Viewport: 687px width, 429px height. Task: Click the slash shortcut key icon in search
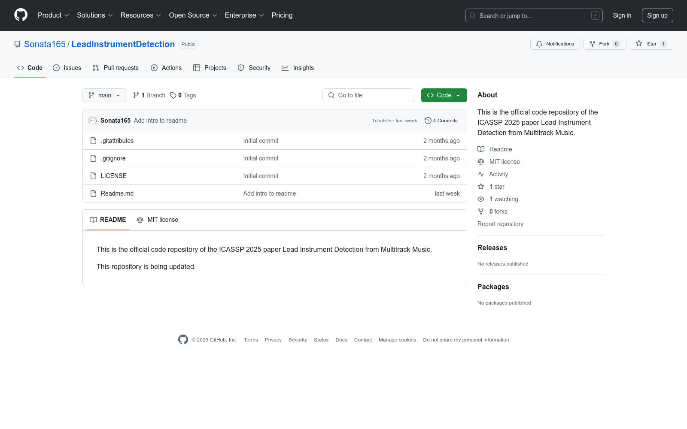595,15
